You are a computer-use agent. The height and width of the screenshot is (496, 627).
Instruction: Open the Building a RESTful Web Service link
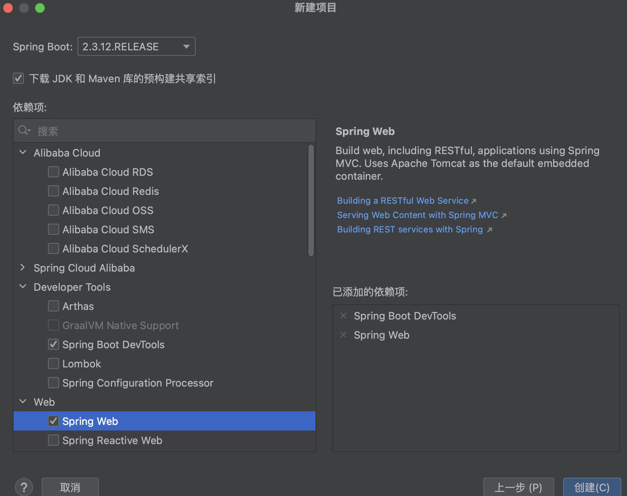coord(403,201)
